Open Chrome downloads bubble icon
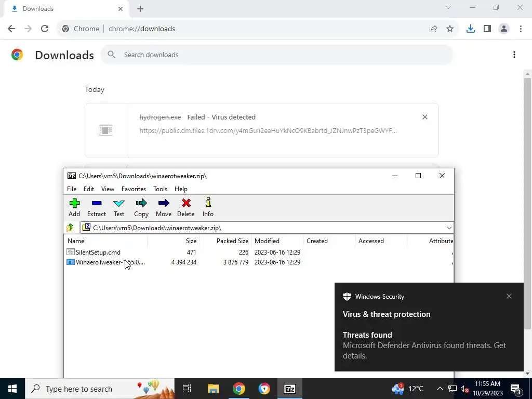 [x=471, y=29]
